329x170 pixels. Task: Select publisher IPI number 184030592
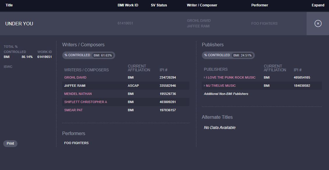[x=302, y=86]
